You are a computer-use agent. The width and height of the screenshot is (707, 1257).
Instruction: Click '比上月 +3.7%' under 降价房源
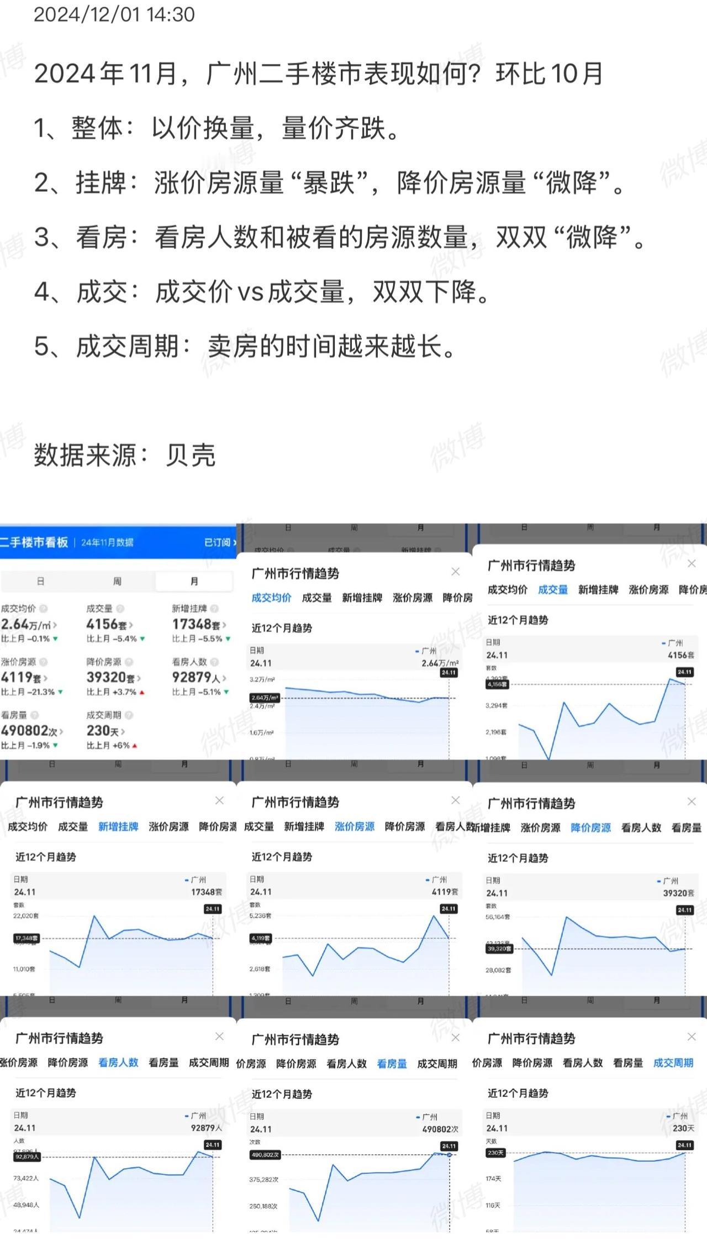point(115,692)
